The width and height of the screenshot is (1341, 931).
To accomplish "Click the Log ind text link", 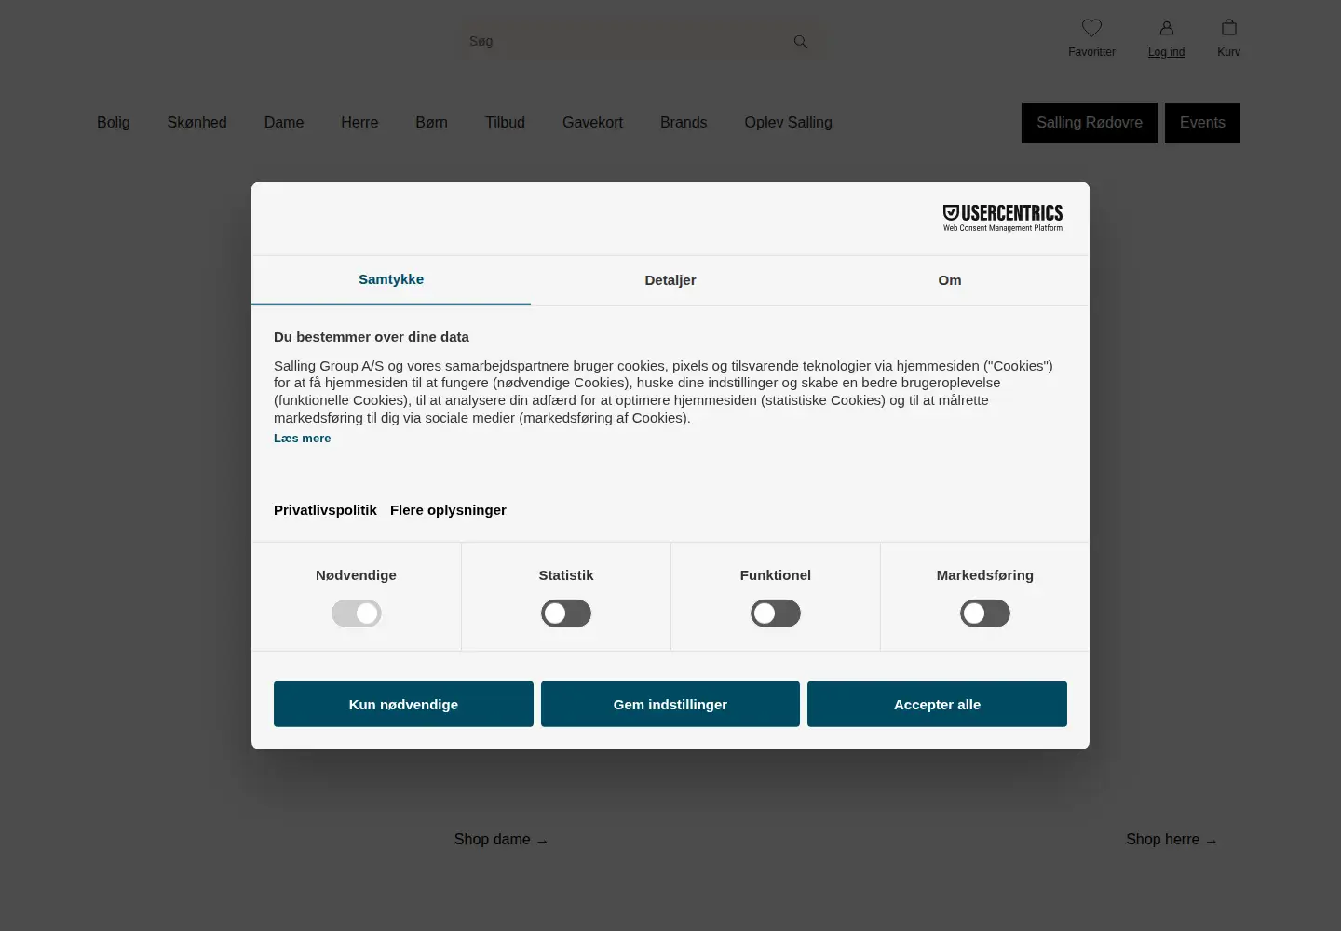I will tap(1166, 52).
